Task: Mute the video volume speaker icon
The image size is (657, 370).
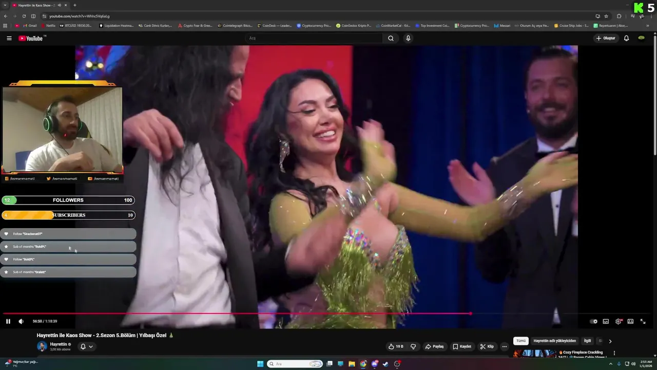Action: coord(21,321)
